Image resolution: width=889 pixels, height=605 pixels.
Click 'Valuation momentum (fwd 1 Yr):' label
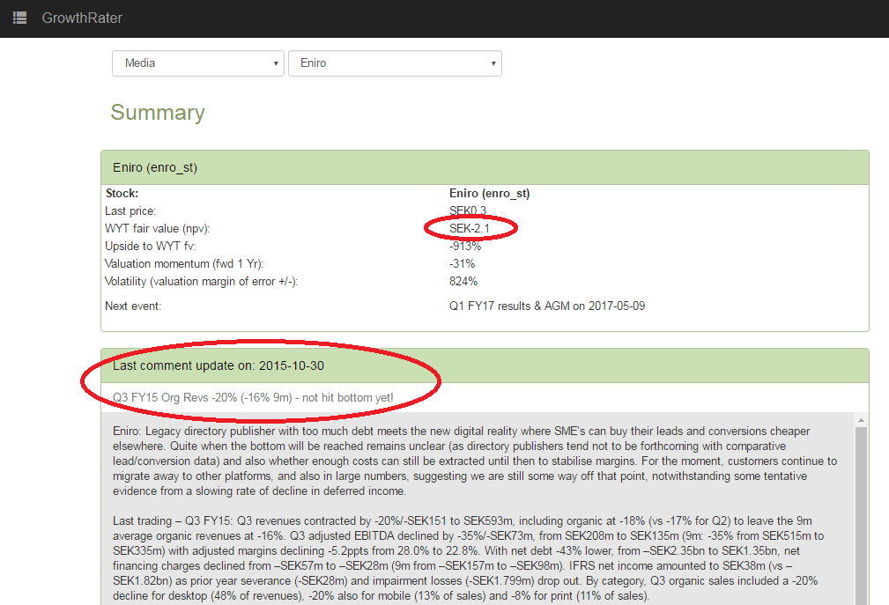[184, 263]
